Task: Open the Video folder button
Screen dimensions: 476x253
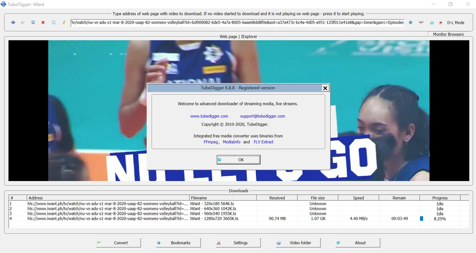Action: point(298,243)
